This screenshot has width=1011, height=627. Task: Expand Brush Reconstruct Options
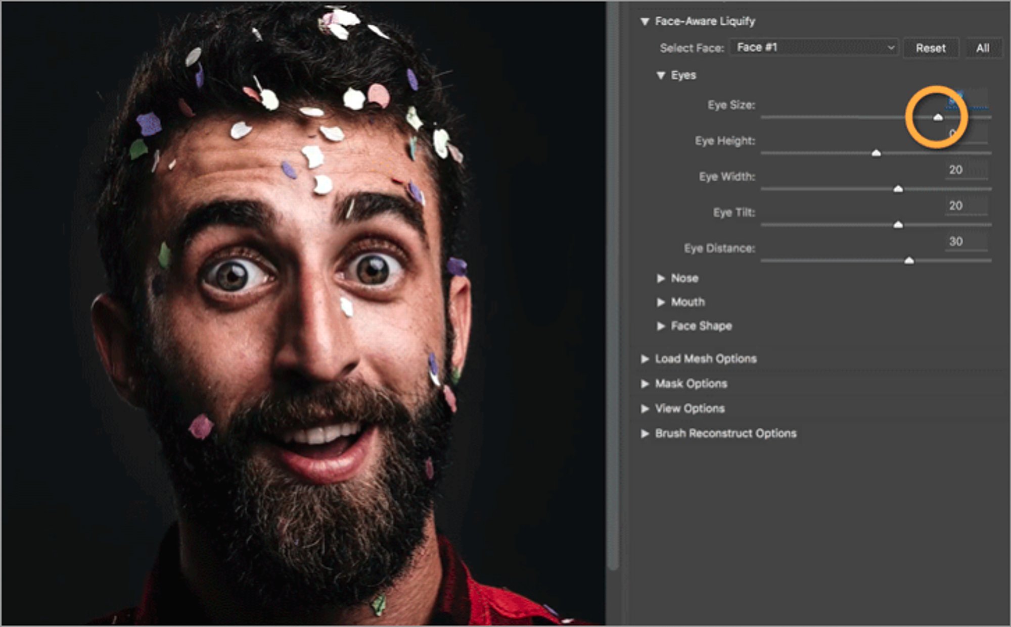[645, 433]
